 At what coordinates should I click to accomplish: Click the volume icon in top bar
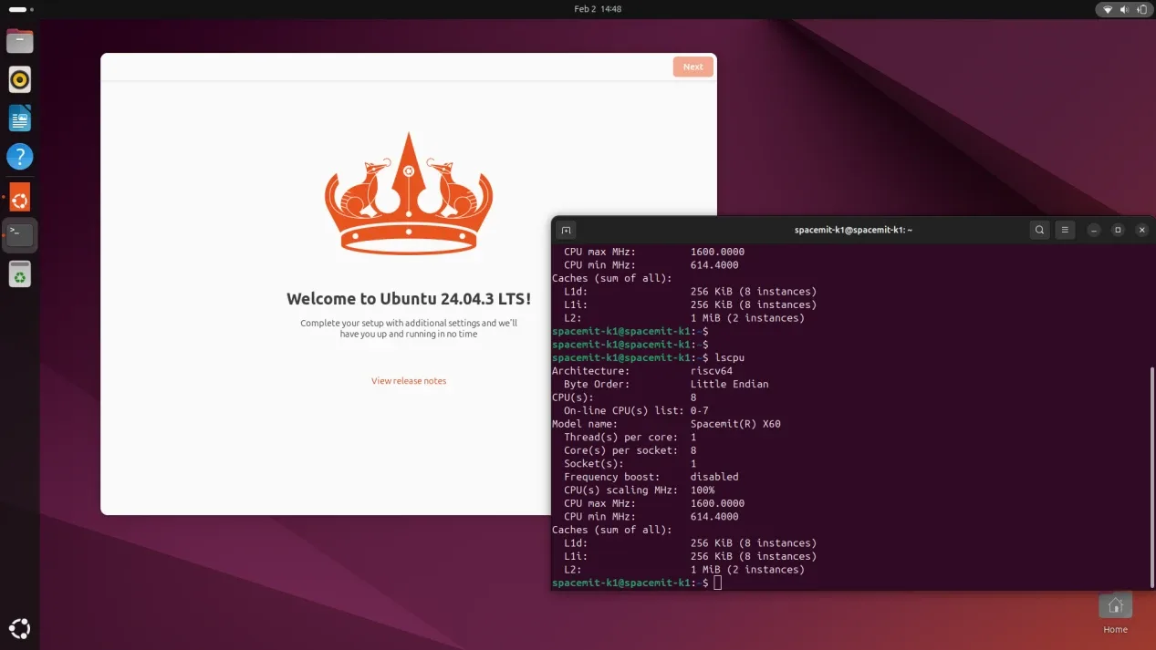(1125, 9)
